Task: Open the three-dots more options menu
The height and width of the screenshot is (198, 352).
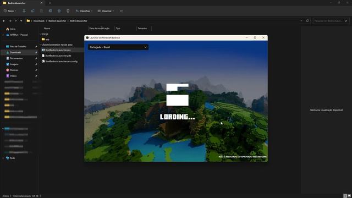Action: 122,11
